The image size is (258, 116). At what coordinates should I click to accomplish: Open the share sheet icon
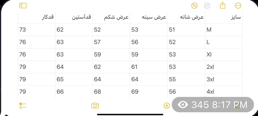(223, 6)
